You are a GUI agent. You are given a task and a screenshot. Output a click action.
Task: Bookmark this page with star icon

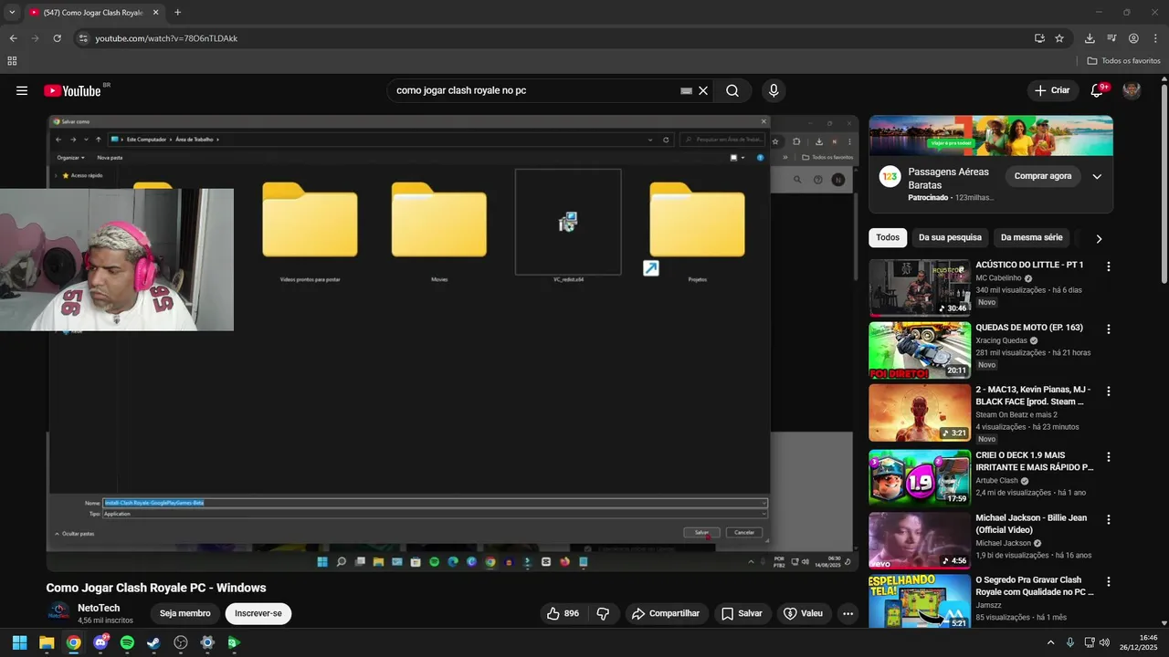point(1059,38)
